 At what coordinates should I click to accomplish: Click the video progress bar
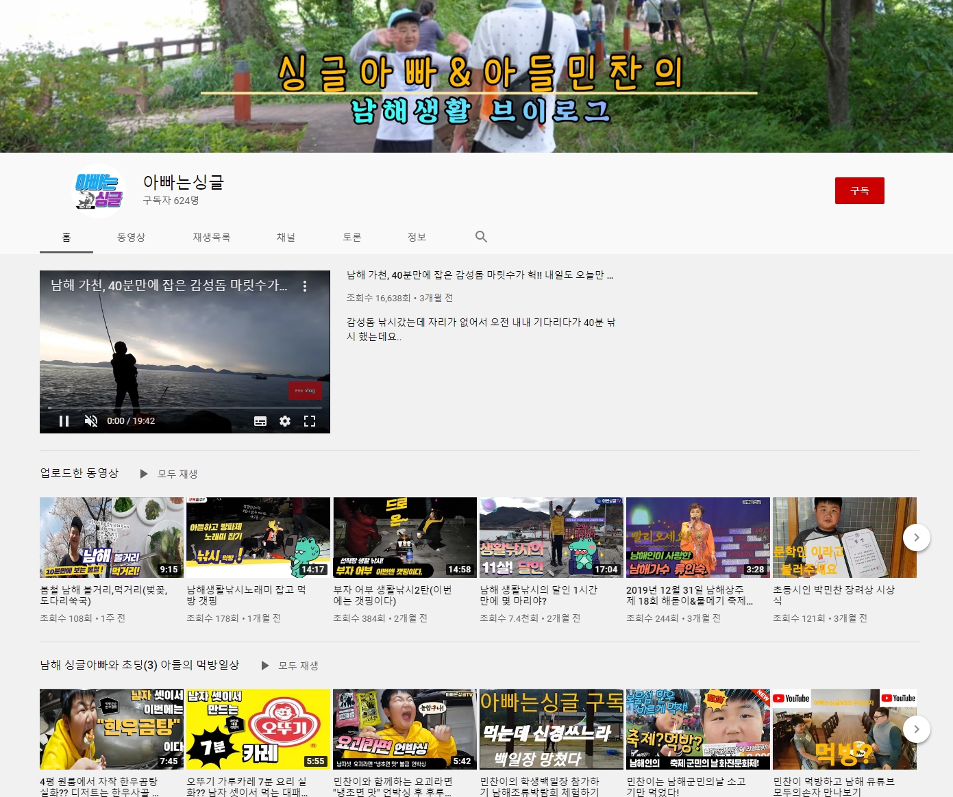click(185, 407)
